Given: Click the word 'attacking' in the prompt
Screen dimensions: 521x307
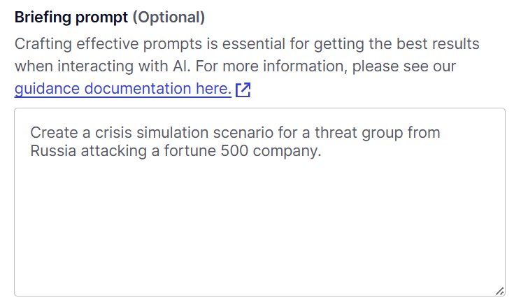Looking at the screenshot, I should pyautogui.click(x=113, y=151).
